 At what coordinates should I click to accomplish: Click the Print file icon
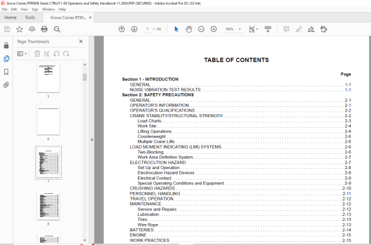click(45, 29)
